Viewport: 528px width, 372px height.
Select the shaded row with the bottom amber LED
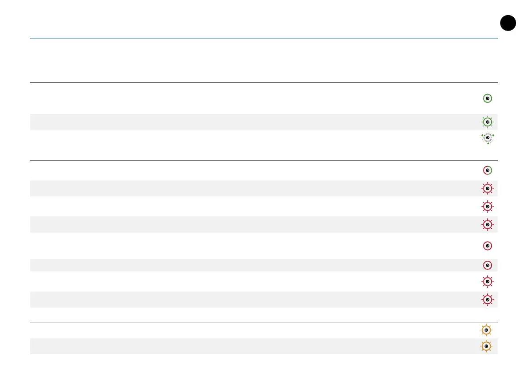[263, 346]
